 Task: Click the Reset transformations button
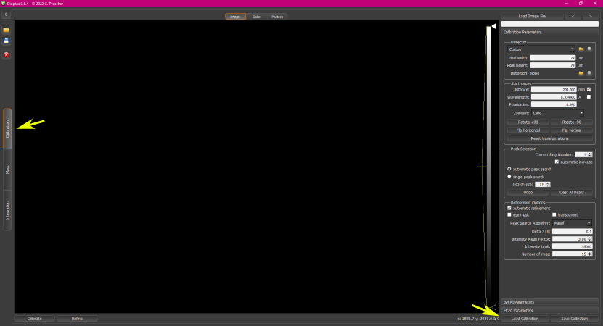pyautogui.click(x=549, y=138)
